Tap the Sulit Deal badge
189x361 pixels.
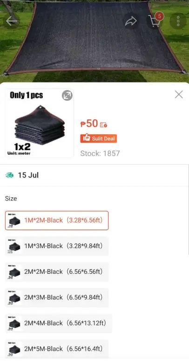(98, 139)
